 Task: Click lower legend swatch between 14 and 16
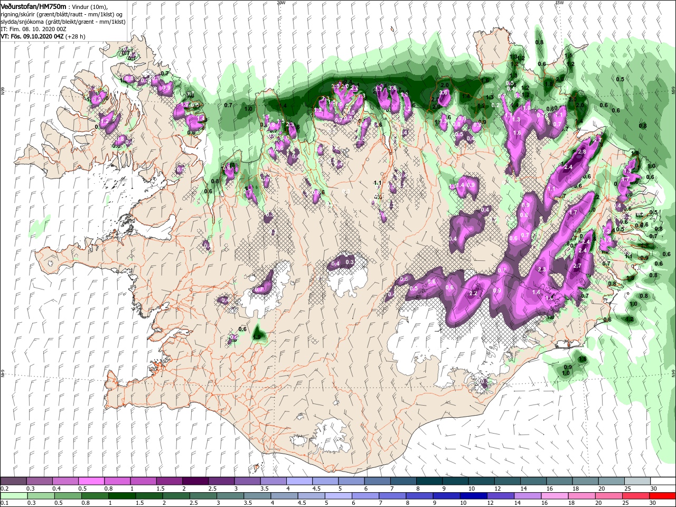[526, 496]
